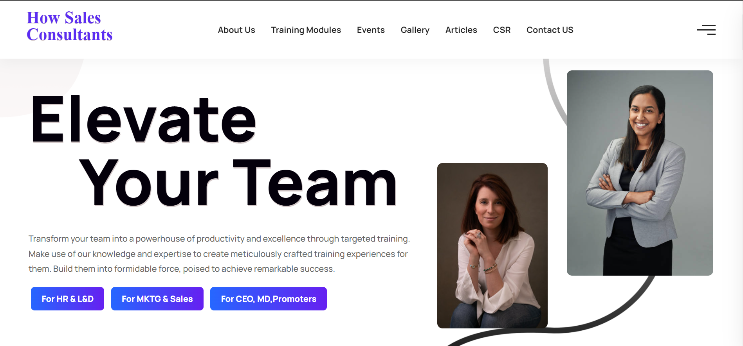This screenshot has height=346, width=743.
Task: Click the For HR & L&D button
Action: point(67,299)
